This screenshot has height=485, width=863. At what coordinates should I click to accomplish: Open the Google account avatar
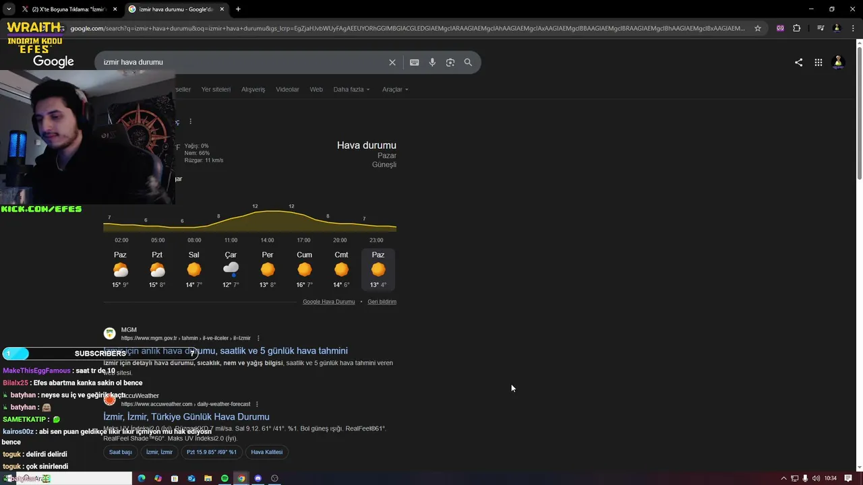pos(838,62)
